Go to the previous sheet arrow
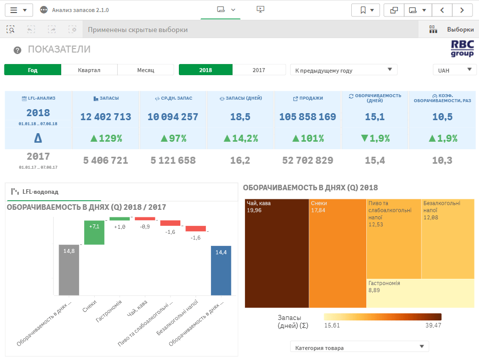Image resolution: width=479 pixels, height=358 pixels. coord(442,10)
